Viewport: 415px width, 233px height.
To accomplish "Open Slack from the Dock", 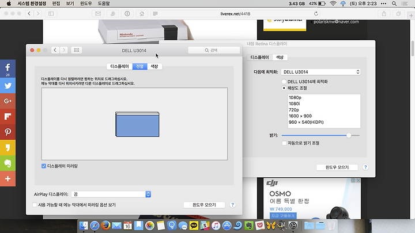I will click(205, 226).
